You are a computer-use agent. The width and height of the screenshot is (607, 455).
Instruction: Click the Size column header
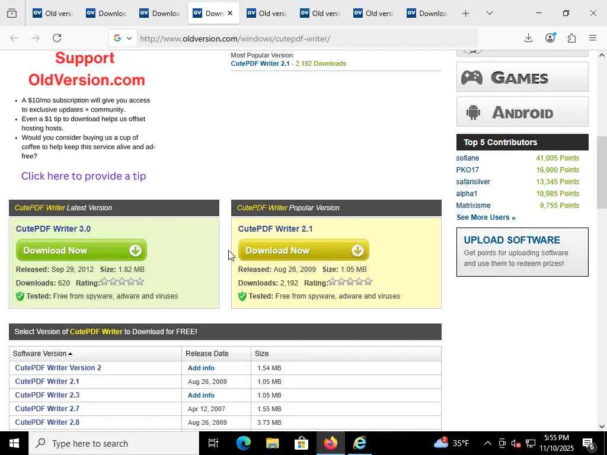tap(261, 354)
